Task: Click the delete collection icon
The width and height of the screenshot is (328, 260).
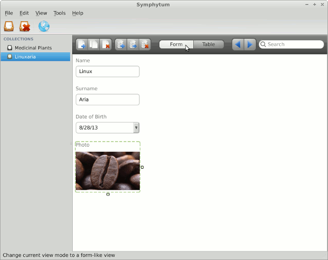Action: [25, 26]
